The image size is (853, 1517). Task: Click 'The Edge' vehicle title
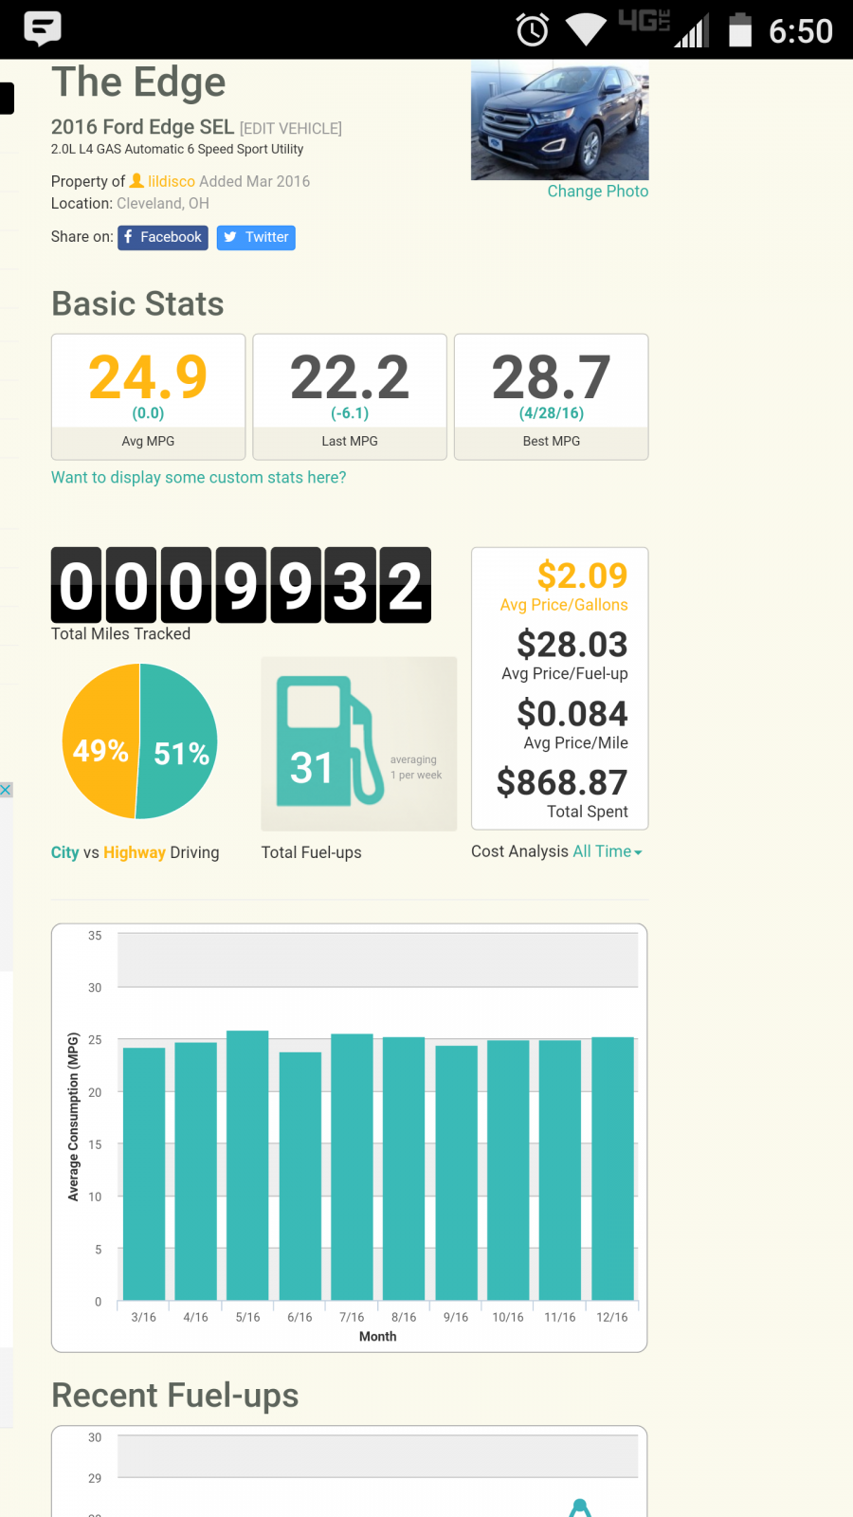(x=138, y=82)
